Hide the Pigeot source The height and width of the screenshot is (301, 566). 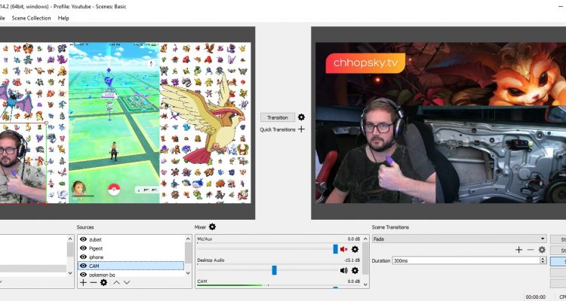83,248
